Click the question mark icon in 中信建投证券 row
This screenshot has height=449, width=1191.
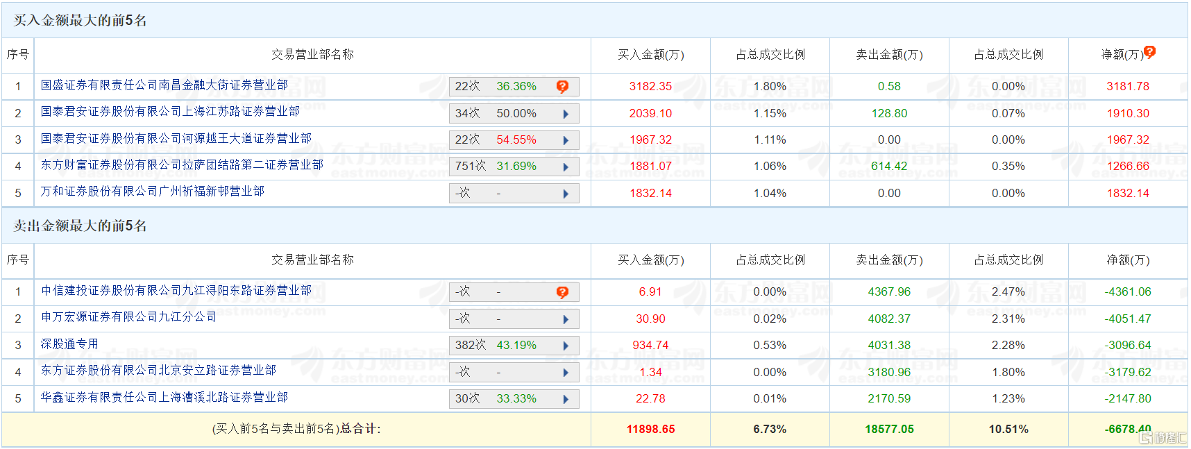pos(562,292)
